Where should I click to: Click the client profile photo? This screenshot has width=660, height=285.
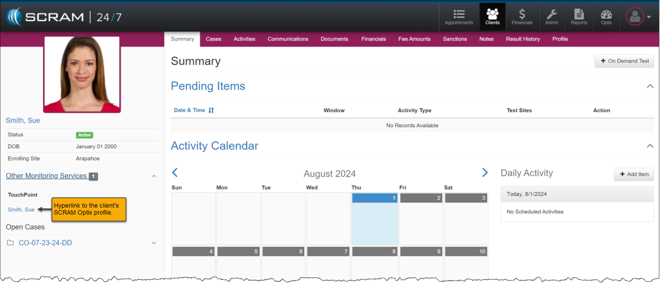[82, 74]
